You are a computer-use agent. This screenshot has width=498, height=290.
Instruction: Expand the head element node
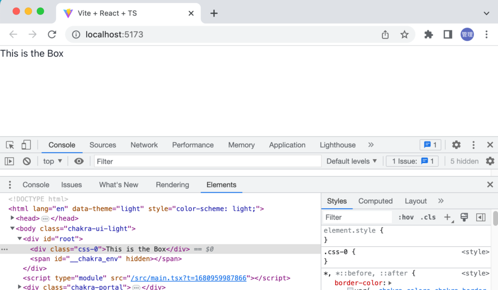(x=13, y=218)
